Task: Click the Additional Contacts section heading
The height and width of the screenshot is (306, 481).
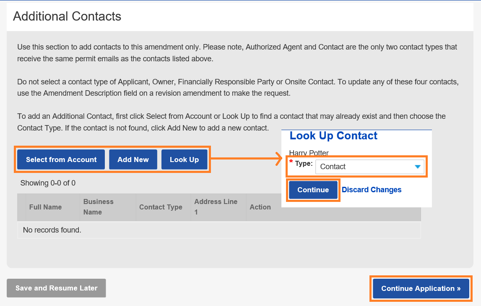Action: click(67, 16)
